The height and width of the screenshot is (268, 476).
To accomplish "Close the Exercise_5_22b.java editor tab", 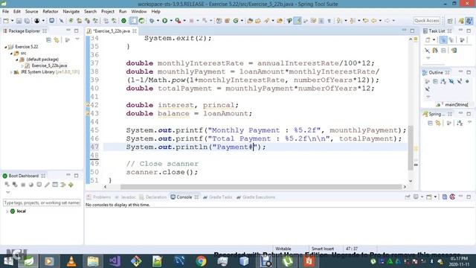I will [135, 31].
